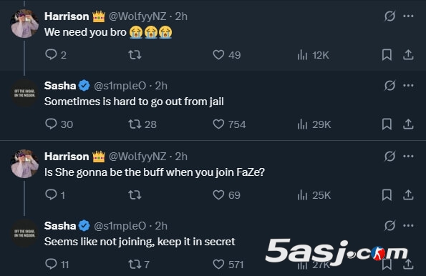Viewport: 426px width, 276px height.
Task: Open more options on Harrison's first tweet
Action: tap(408, 16)
